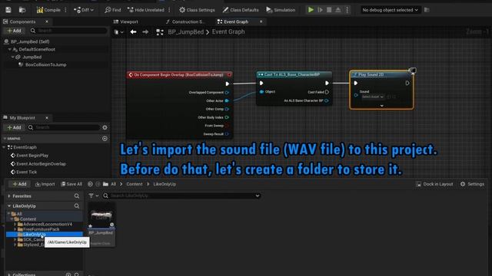Click Hide Unrelated toggle
Viewport: 492px width, 276px height.
[x=146, y=10]
